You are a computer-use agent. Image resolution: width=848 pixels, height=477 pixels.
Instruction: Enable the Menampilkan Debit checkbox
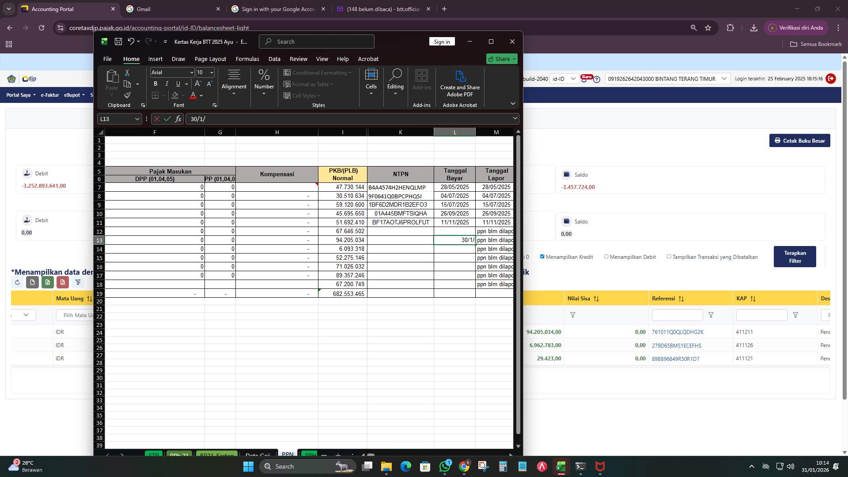pos(606,256)
